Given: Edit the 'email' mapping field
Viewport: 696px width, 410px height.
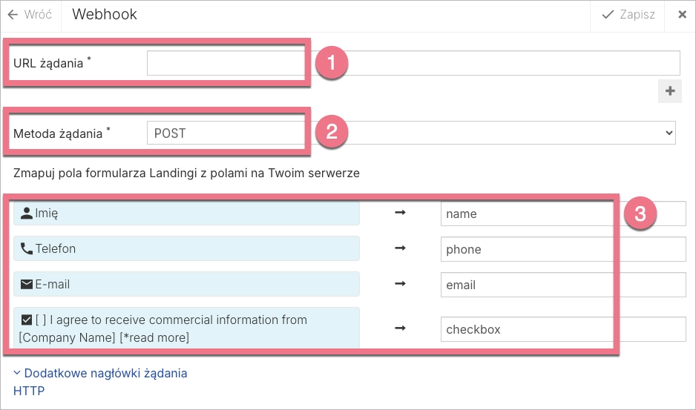Looking at the screenshot, I should click(x=562, y=285).
